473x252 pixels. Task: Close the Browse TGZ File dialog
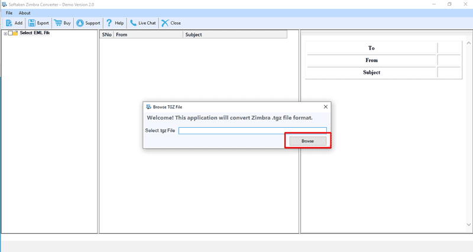325,107
